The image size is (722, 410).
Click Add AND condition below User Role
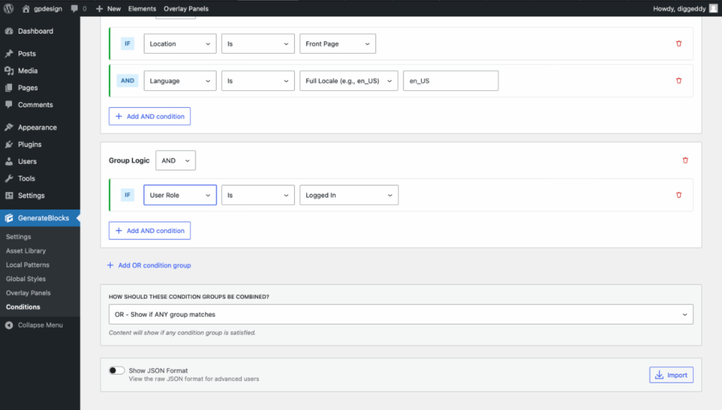149,230
